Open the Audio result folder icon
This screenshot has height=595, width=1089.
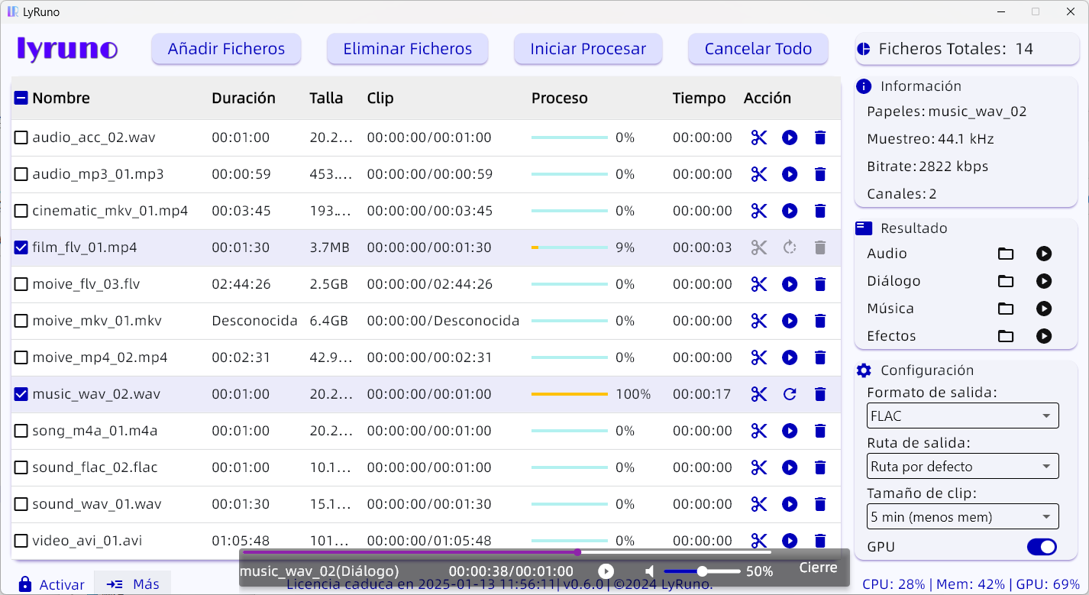point(1006,254)
